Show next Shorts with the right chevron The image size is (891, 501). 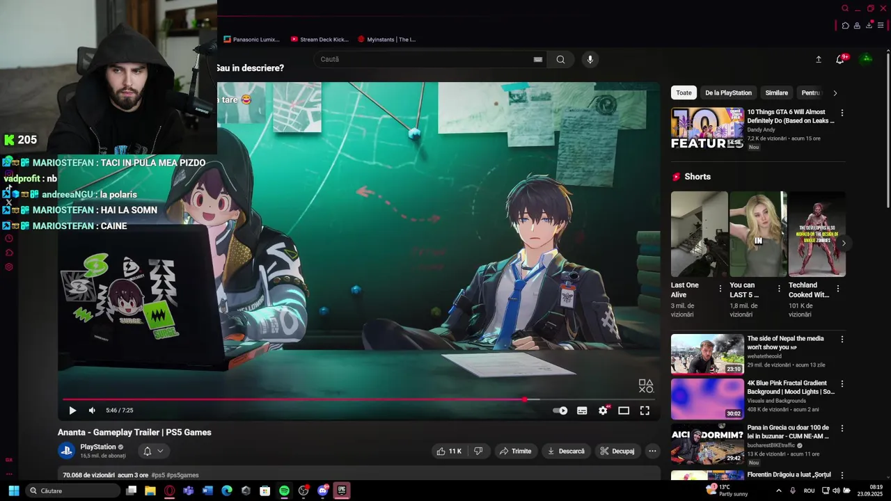[x=843, y=243]
